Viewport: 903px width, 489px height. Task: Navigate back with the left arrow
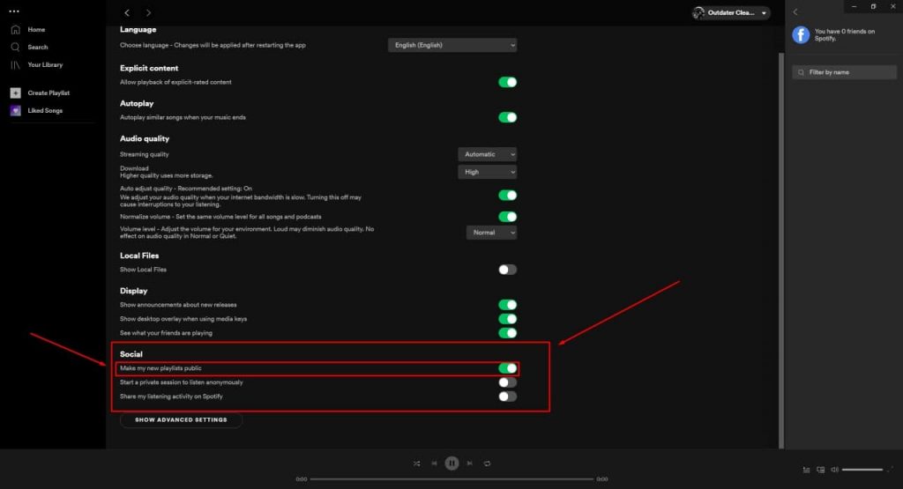[127, 12]
